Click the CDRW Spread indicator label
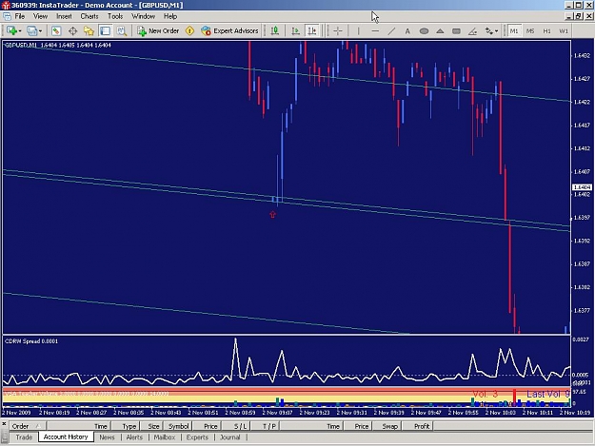The width and height of the screenshot is (595, 446). [31, 341]
